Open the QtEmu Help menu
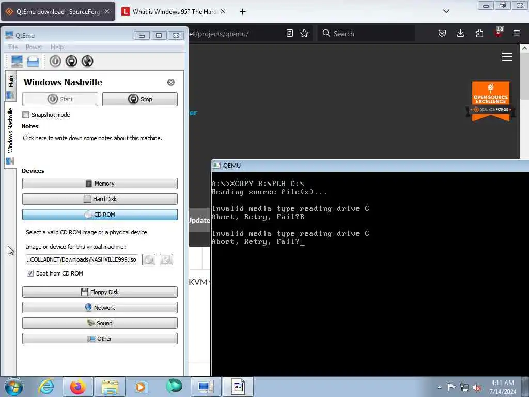Viewport: 529px width, 397px height. [x=57, y=47]
